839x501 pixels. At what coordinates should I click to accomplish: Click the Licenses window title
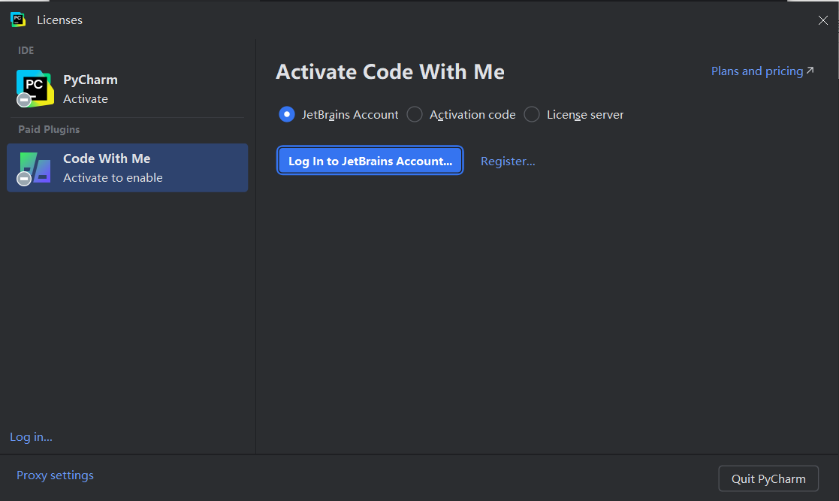click(60, 20)
